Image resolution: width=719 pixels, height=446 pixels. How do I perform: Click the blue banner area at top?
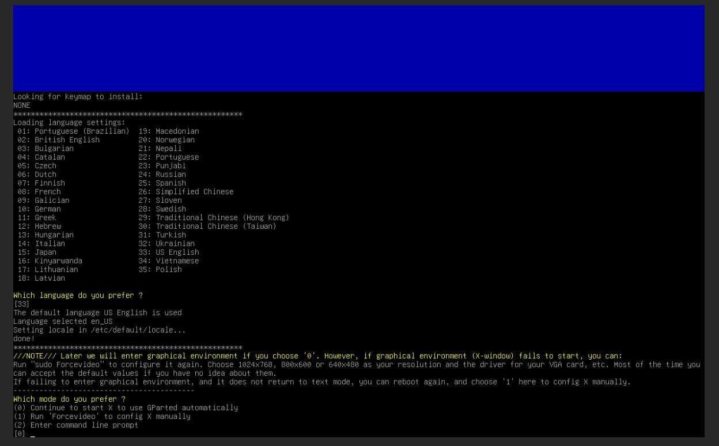[x=358, y=48]
